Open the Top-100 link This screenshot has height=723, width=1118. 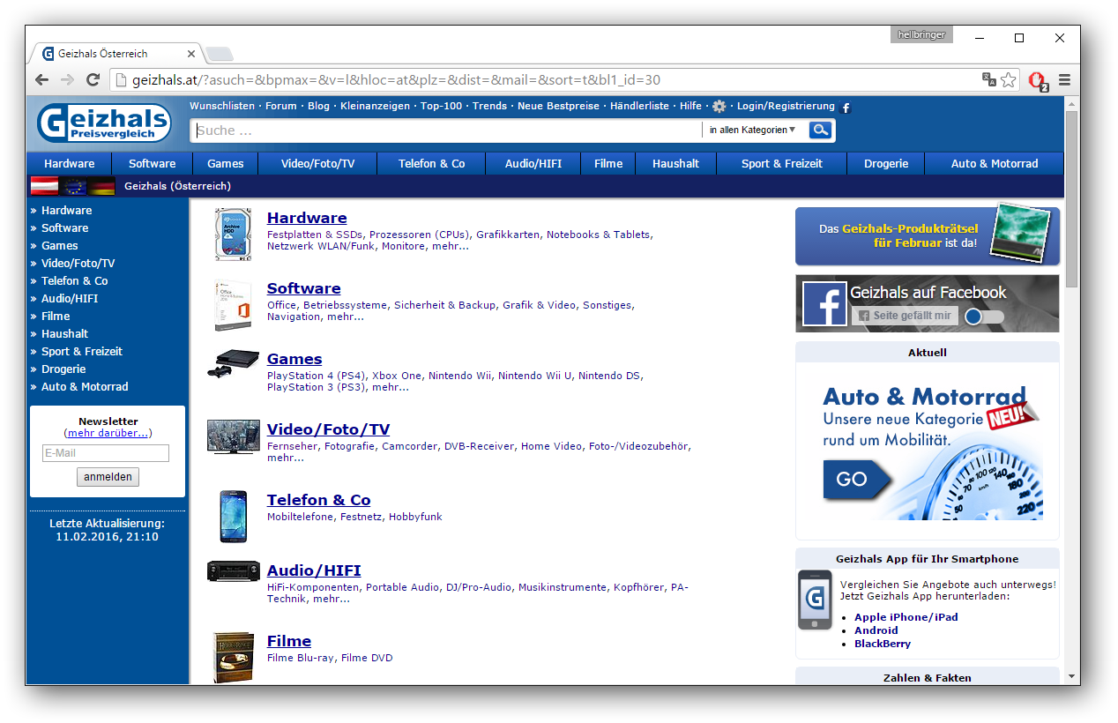tap(441, 106)
